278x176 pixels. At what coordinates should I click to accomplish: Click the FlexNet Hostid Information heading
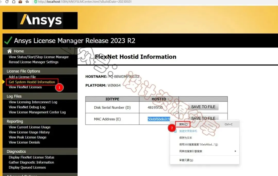136,57
